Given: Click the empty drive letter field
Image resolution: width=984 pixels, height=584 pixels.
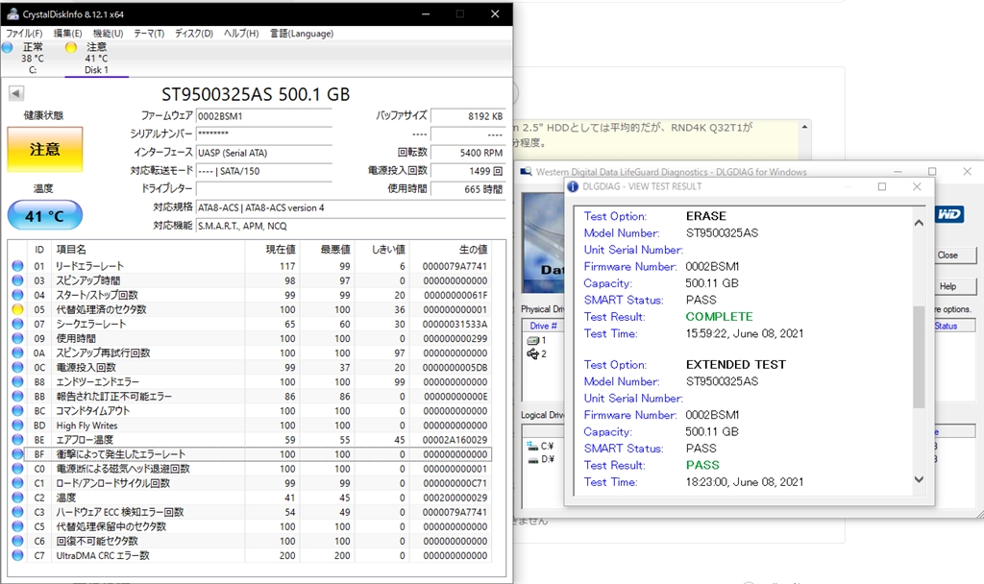Looking at the screenshot, I should click(x=263, y=189).
